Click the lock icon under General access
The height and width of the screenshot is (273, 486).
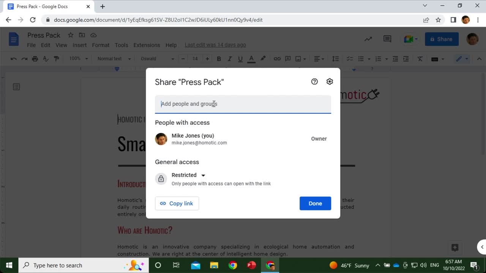coord(161,179)
